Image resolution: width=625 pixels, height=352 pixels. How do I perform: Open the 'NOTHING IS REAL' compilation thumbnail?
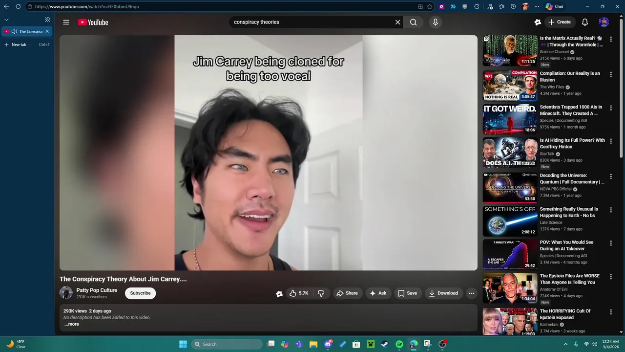pos(510,86)
